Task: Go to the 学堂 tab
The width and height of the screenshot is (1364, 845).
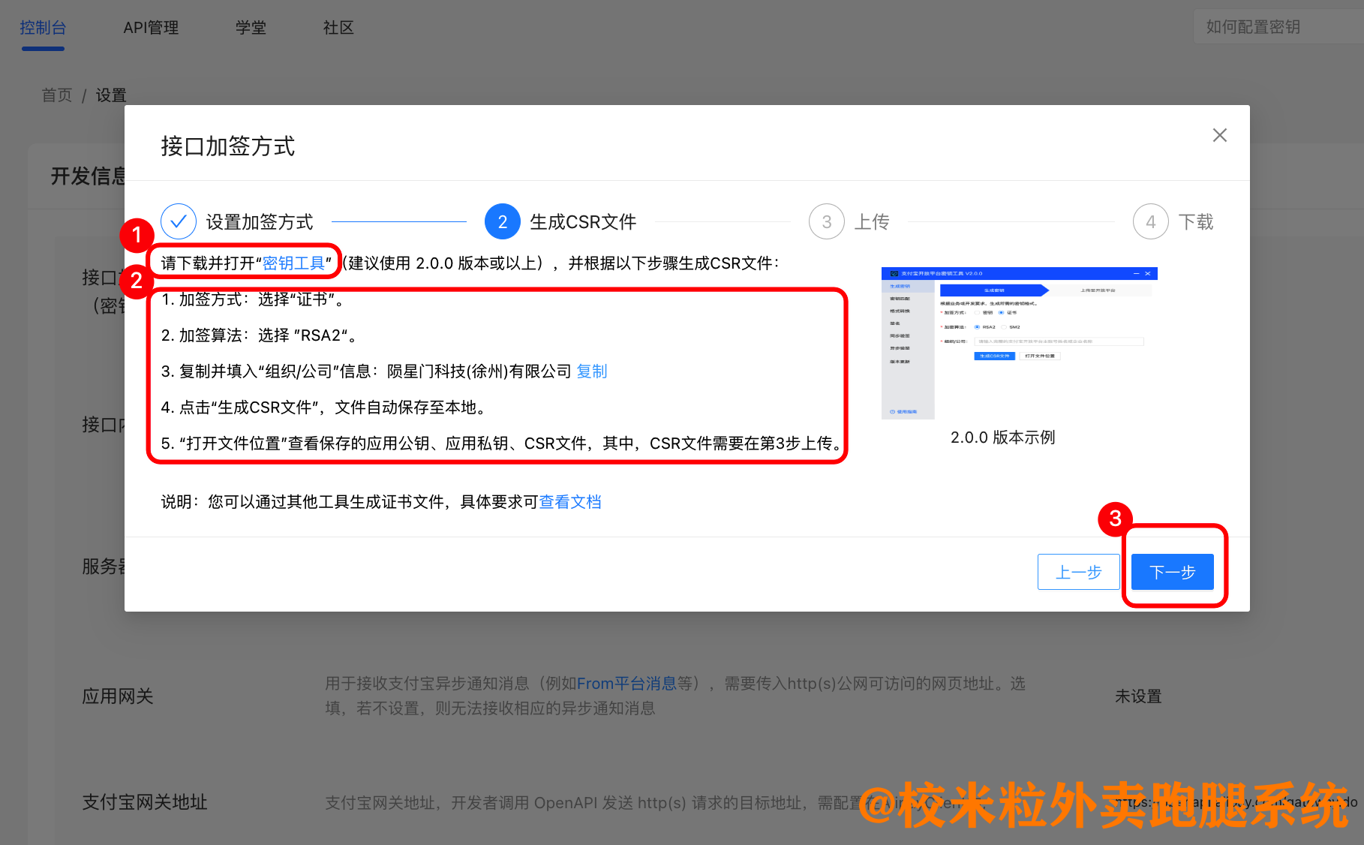Action: pyautogui.click(x=251, y=28)
